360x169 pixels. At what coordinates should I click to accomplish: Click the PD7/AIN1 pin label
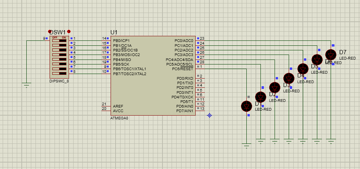coord(185,111)
